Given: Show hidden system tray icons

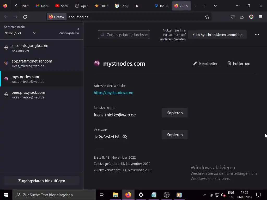Looking at the screenshot, I should coord(205,195).
